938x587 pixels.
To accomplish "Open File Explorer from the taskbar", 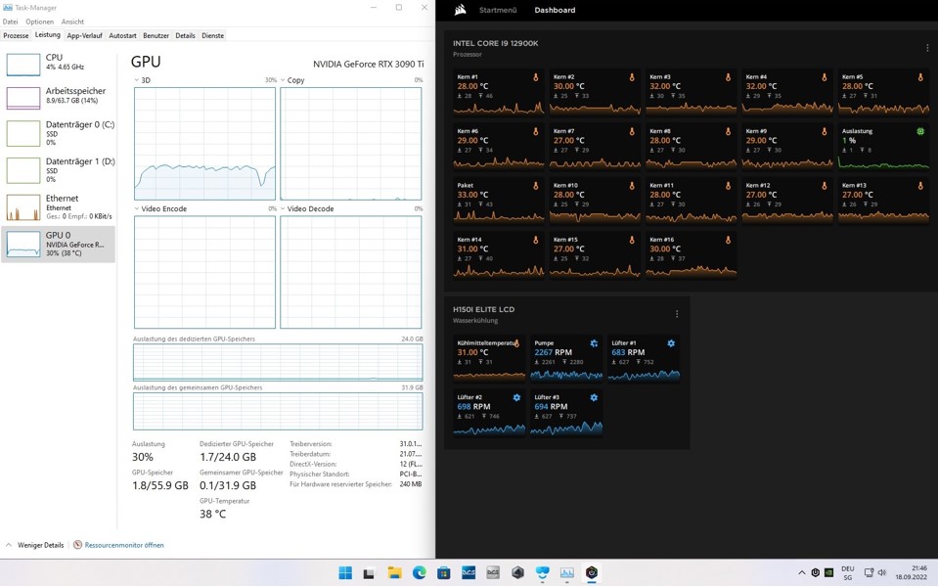I will tap(394, 573).
